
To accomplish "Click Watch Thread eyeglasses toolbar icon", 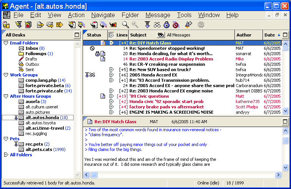I will [157, 25].
